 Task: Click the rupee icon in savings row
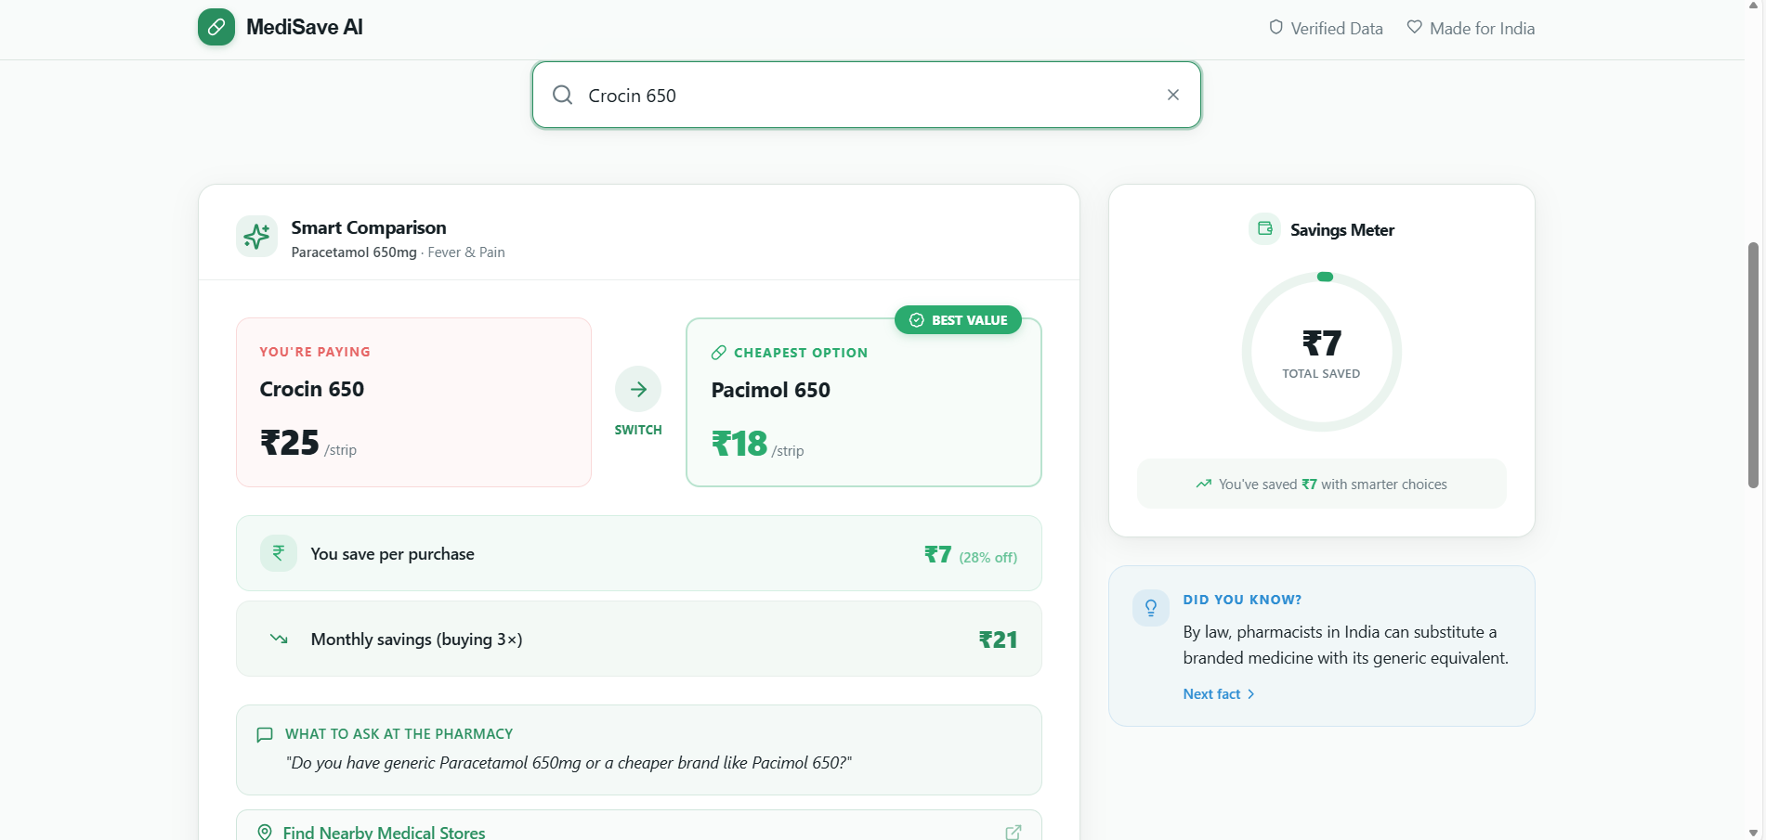click(279, 553)
